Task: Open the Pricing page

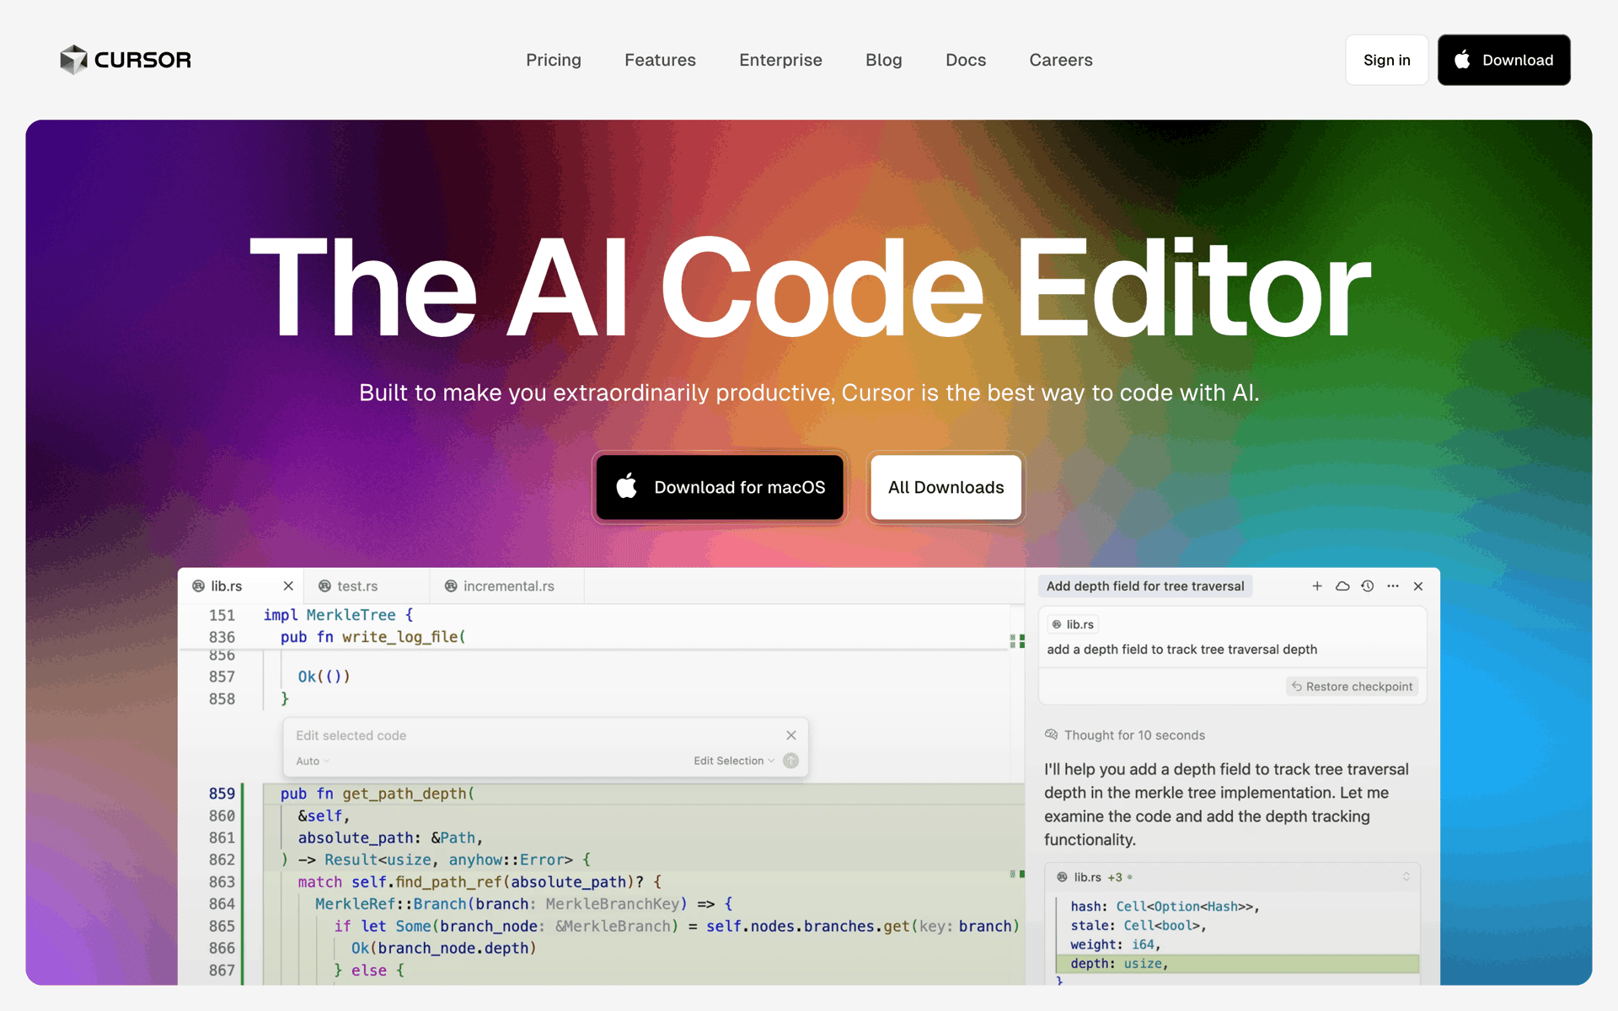Action: (554, 60)
